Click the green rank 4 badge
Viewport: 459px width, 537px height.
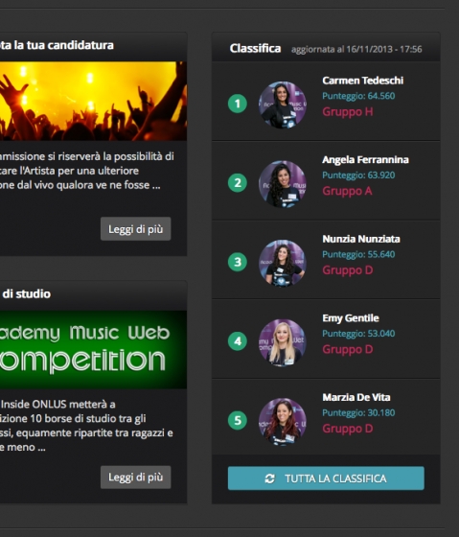click(x=238, y=341)
